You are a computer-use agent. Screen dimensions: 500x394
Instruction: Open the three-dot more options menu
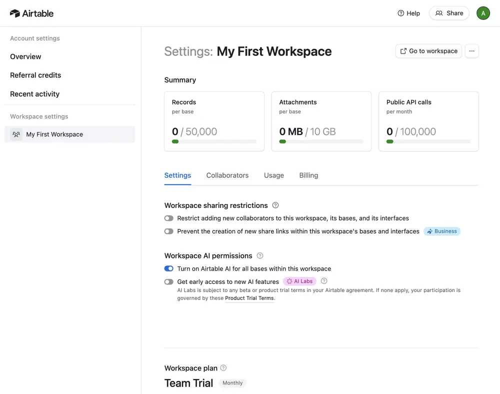point(471,51)
